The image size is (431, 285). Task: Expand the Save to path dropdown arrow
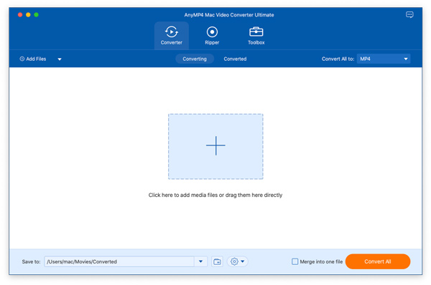200,261
